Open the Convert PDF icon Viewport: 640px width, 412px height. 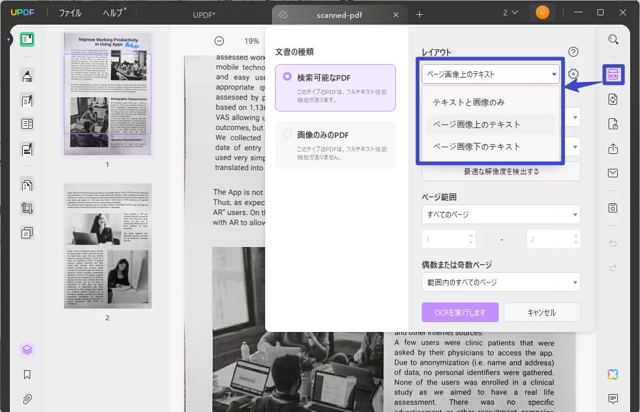(613, 99)
